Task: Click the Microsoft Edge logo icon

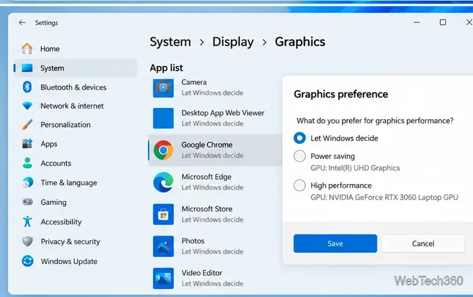Action: [163, 182]
